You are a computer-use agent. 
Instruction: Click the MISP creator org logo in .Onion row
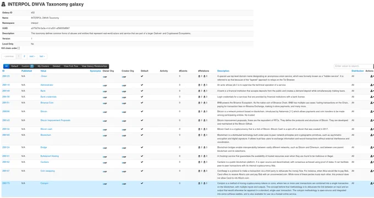point(124,77)
